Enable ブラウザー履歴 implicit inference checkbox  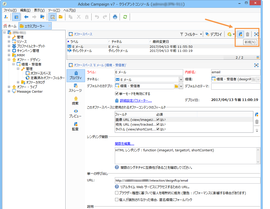pyautogui.click(x=117, y=193)
